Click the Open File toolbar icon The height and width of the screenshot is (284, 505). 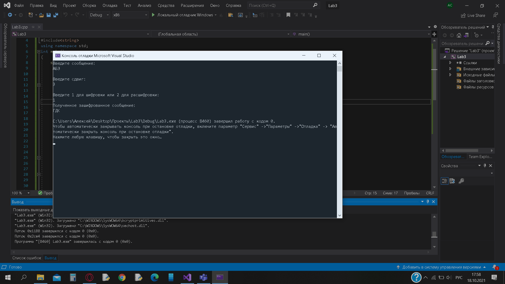click(x=41, y=15)
